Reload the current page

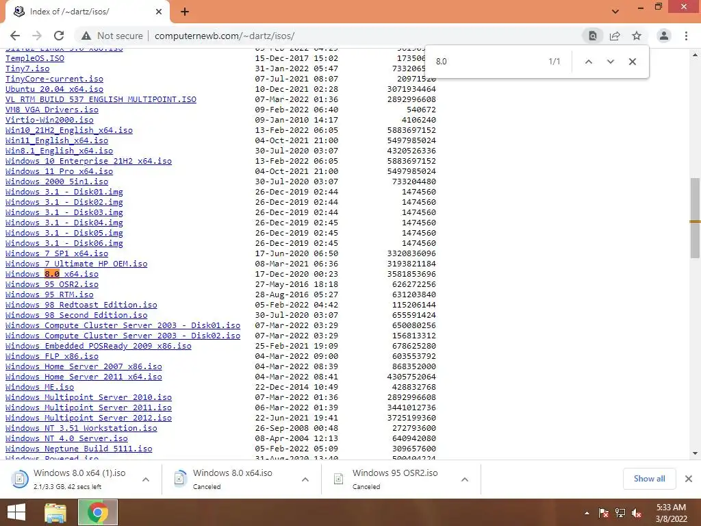(x=59, y=36)
